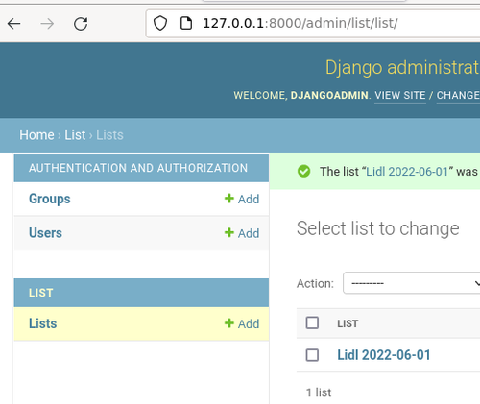Check the Lidl 2022-06-01 row checkbox
This screenshot has width=480, height=404.
[x=312, y=355]
